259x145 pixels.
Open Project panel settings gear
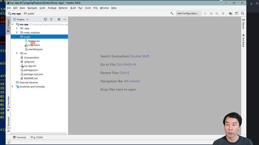click(59, 19)
